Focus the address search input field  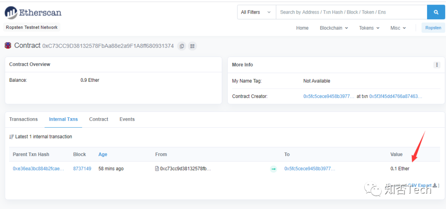click(x=351, y=12)
